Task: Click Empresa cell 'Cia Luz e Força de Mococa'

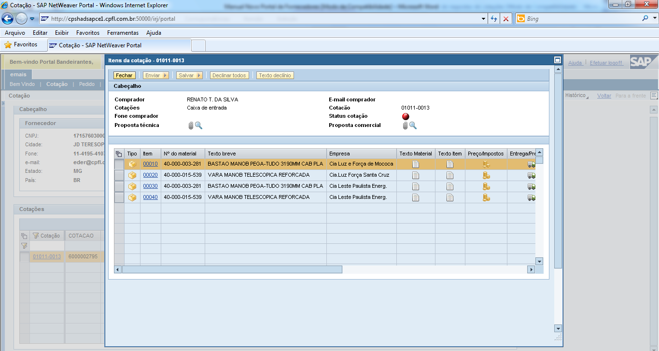Action: tap(361, 164)
